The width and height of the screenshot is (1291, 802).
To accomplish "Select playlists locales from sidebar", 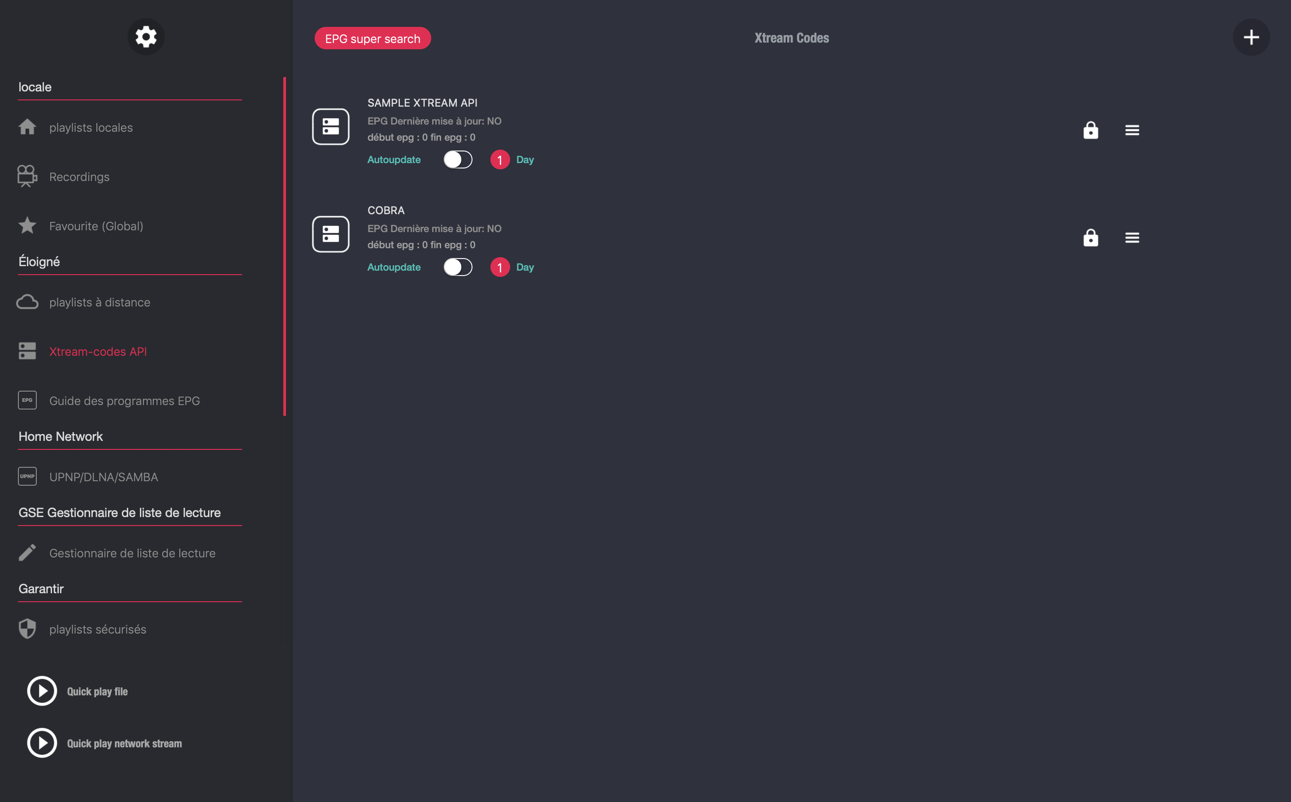I will [x=91, y=127].
